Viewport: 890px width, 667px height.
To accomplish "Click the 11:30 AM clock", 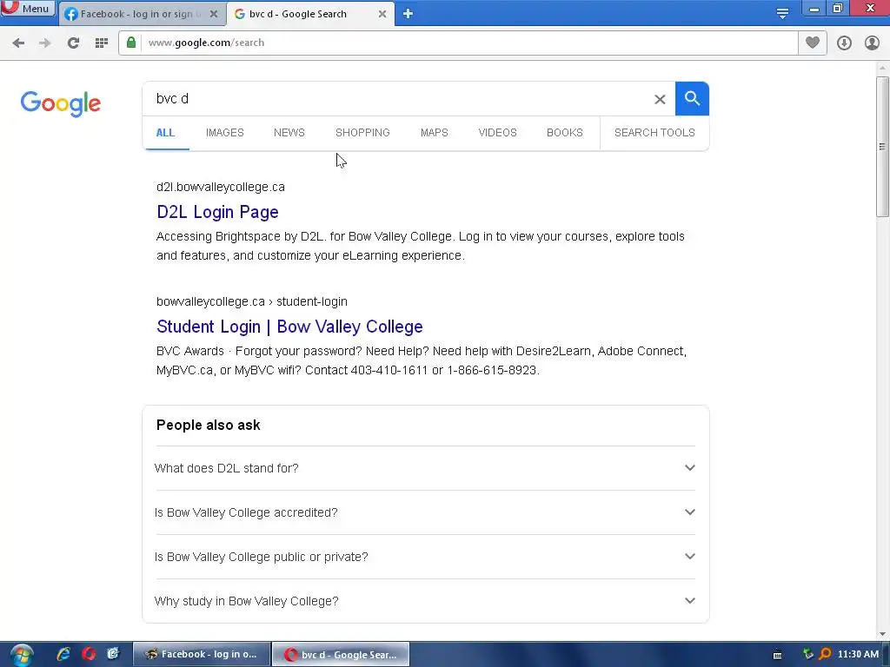I will [x=858, y=655].
